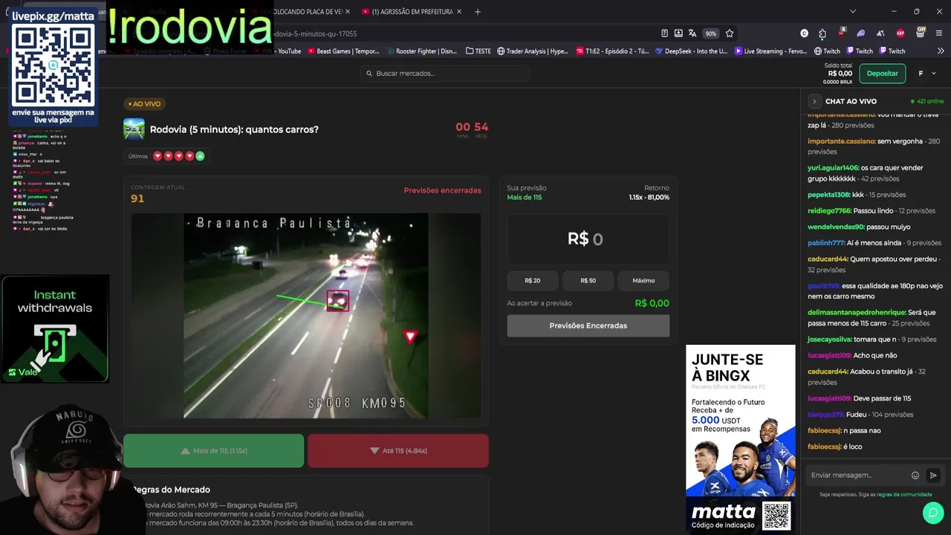Open Trader Analysis bookmark
The image size is (951, 535).
pos(533,51)
